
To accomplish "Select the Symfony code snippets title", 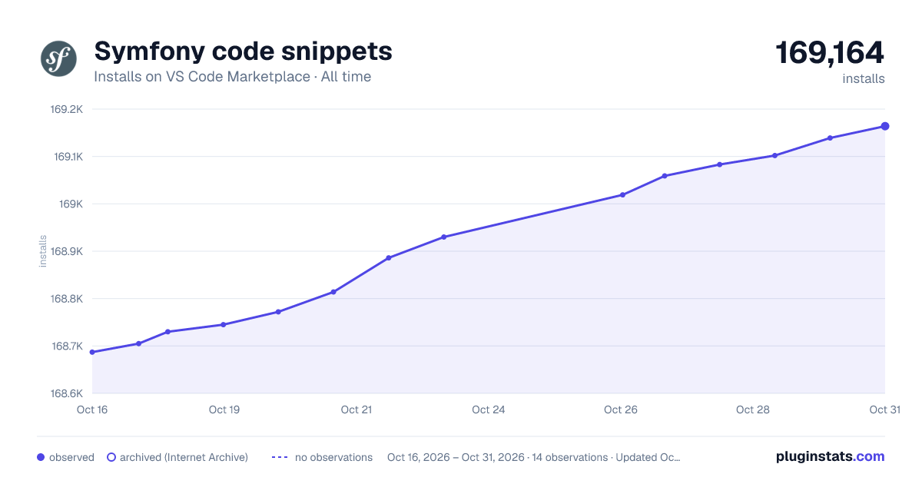I will (x=243, y=51).
